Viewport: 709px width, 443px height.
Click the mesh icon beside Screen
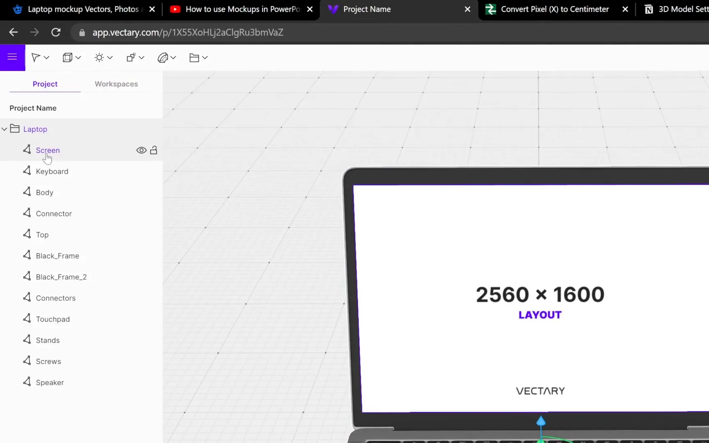(27, 149)
